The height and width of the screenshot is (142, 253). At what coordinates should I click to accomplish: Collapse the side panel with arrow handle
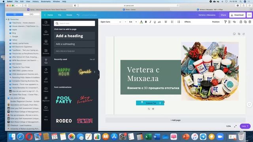(98, 75)
